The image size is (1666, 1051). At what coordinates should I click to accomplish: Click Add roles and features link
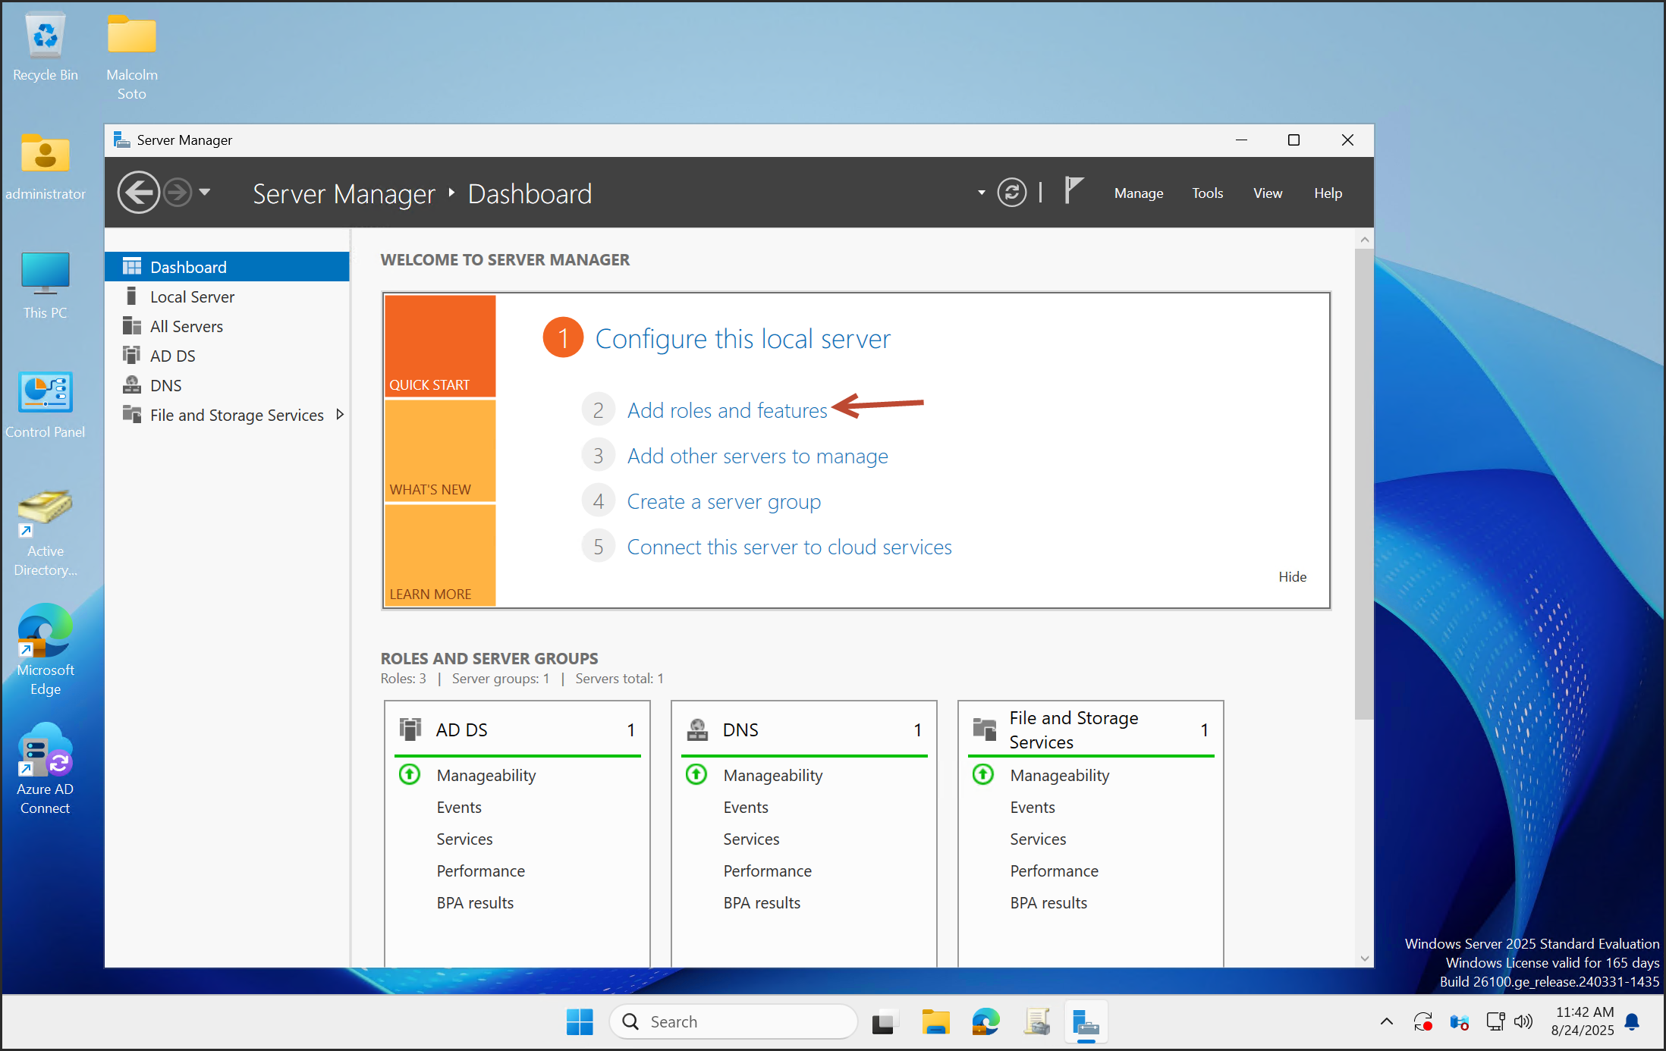(727, 410)
